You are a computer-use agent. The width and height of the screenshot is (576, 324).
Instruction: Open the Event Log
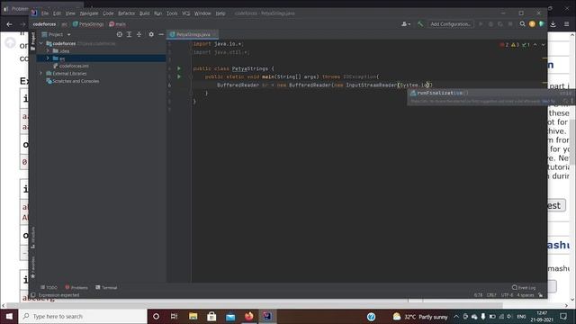[x=524, y=287]
